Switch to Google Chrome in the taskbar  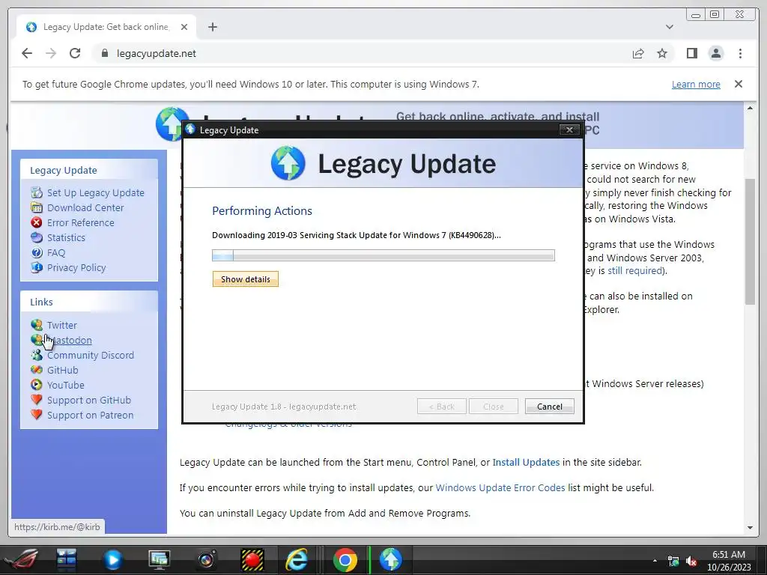(345, 560)
